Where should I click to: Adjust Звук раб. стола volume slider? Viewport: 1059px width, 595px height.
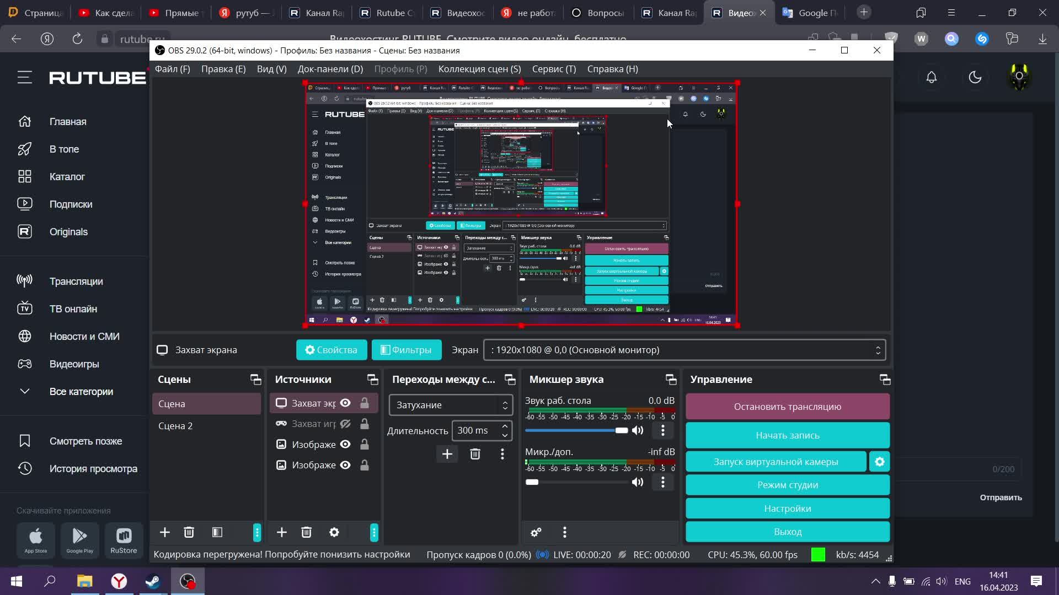576,430
